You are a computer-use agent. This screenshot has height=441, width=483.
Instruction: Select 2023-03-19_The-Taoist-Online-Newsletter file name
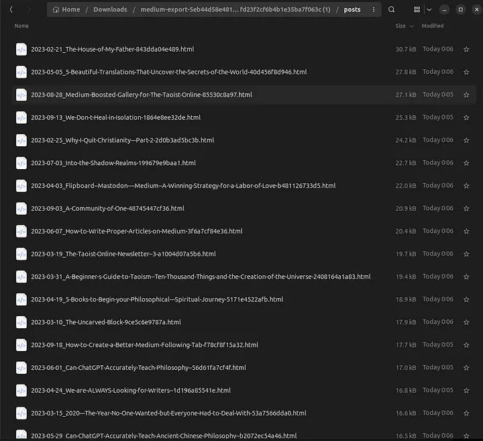tap(123, 254)
